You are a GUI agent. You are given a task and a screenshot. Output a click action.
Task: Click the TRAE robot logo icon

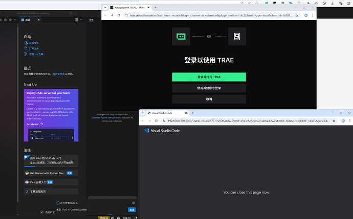click(x=181, y=36)
